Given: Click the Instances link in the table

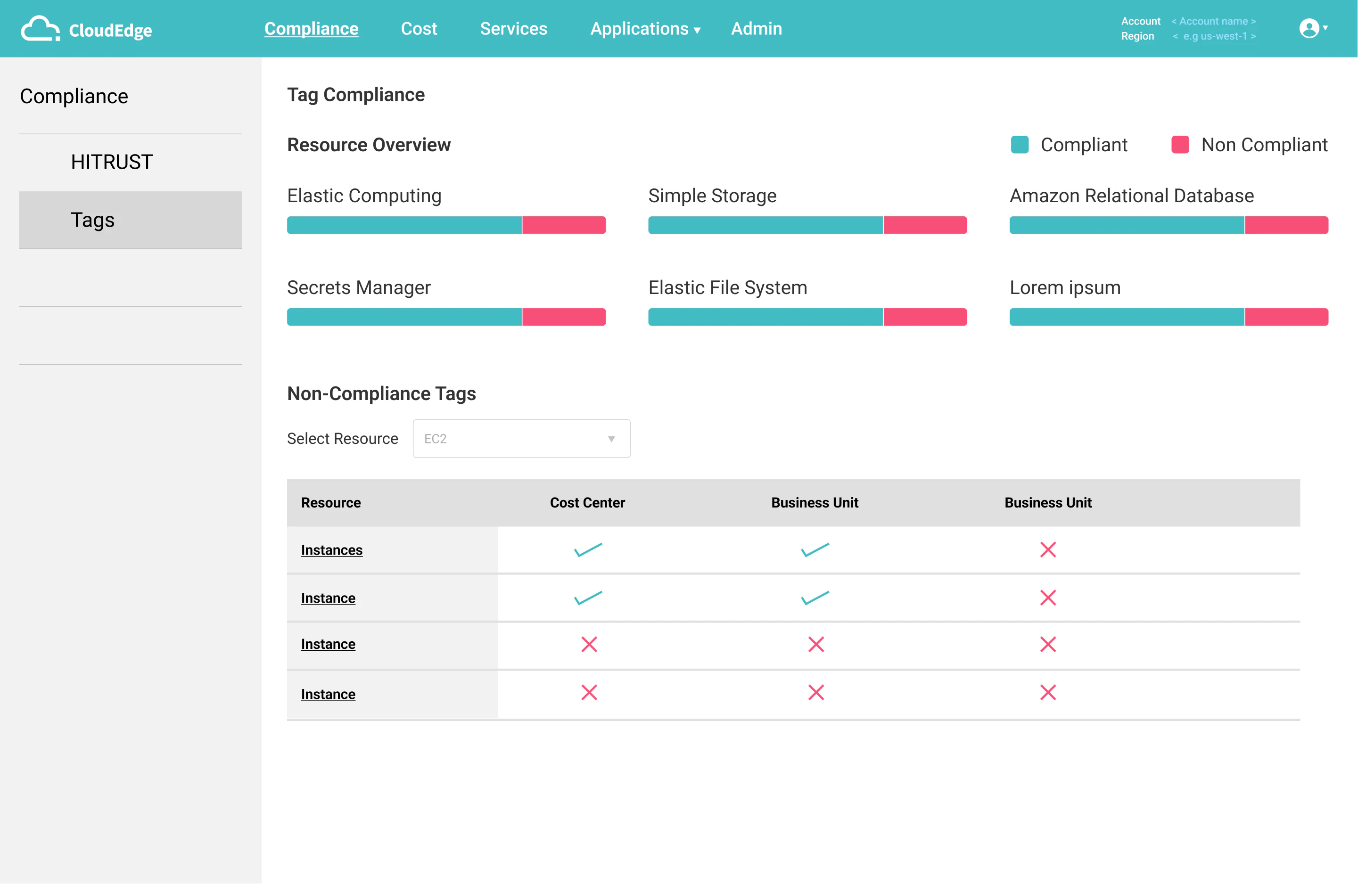Looking at the screenshot, I should pos(331,550).
